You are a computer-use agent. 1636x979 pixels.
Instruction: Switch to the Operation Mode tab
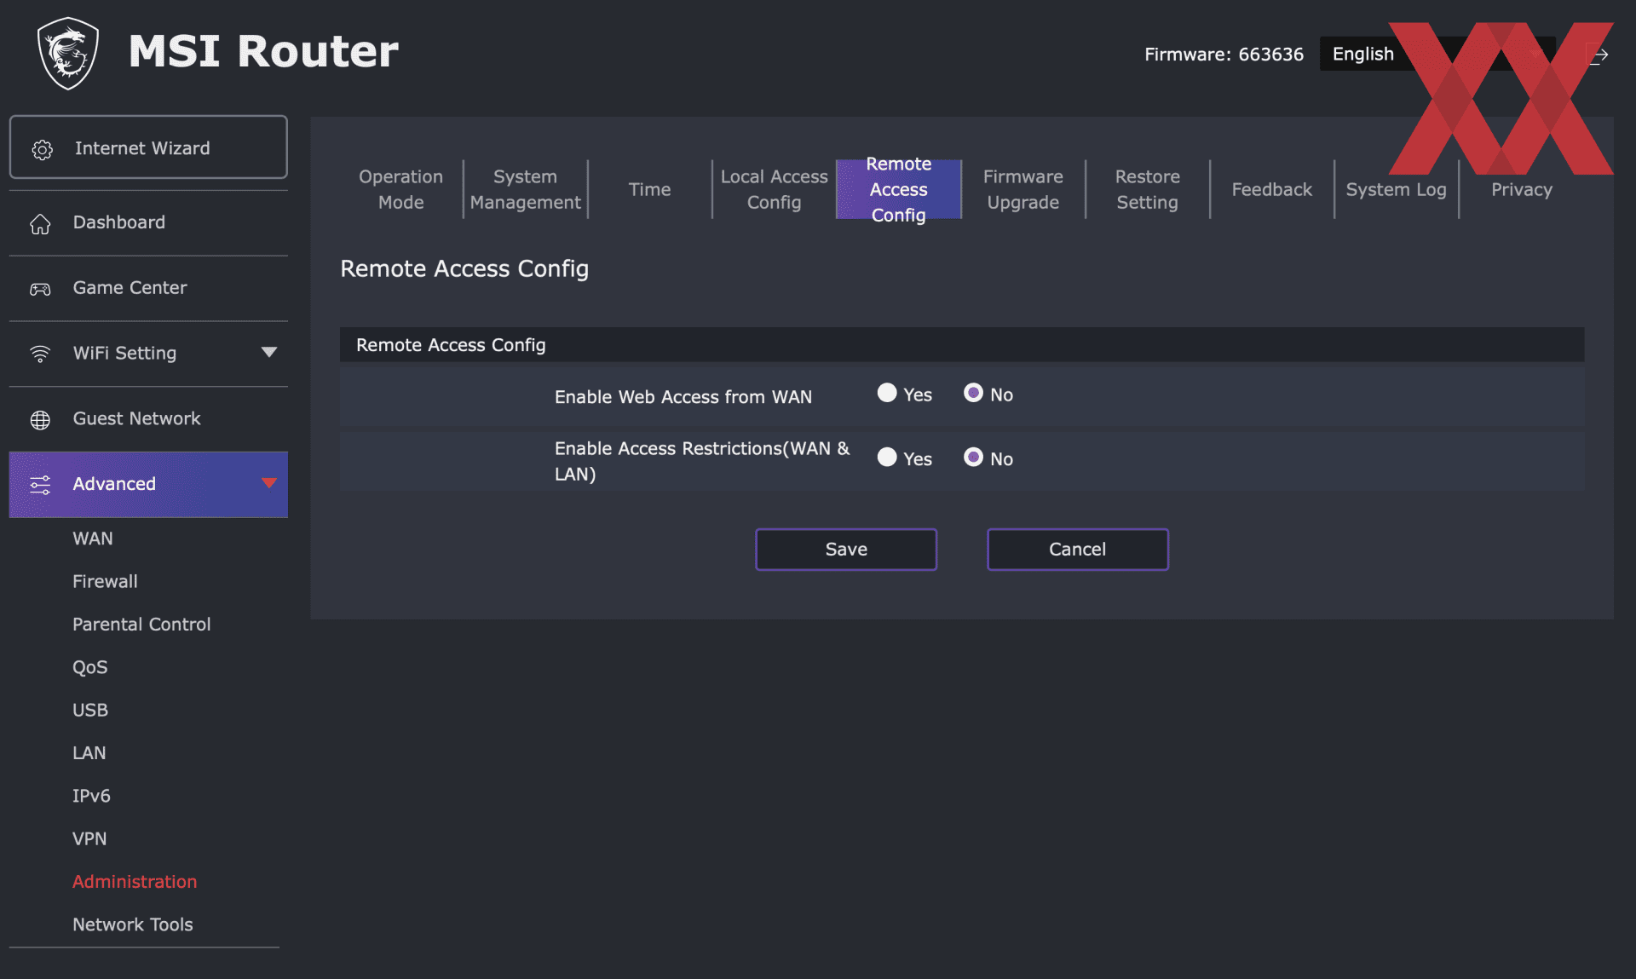click(400, 189)
